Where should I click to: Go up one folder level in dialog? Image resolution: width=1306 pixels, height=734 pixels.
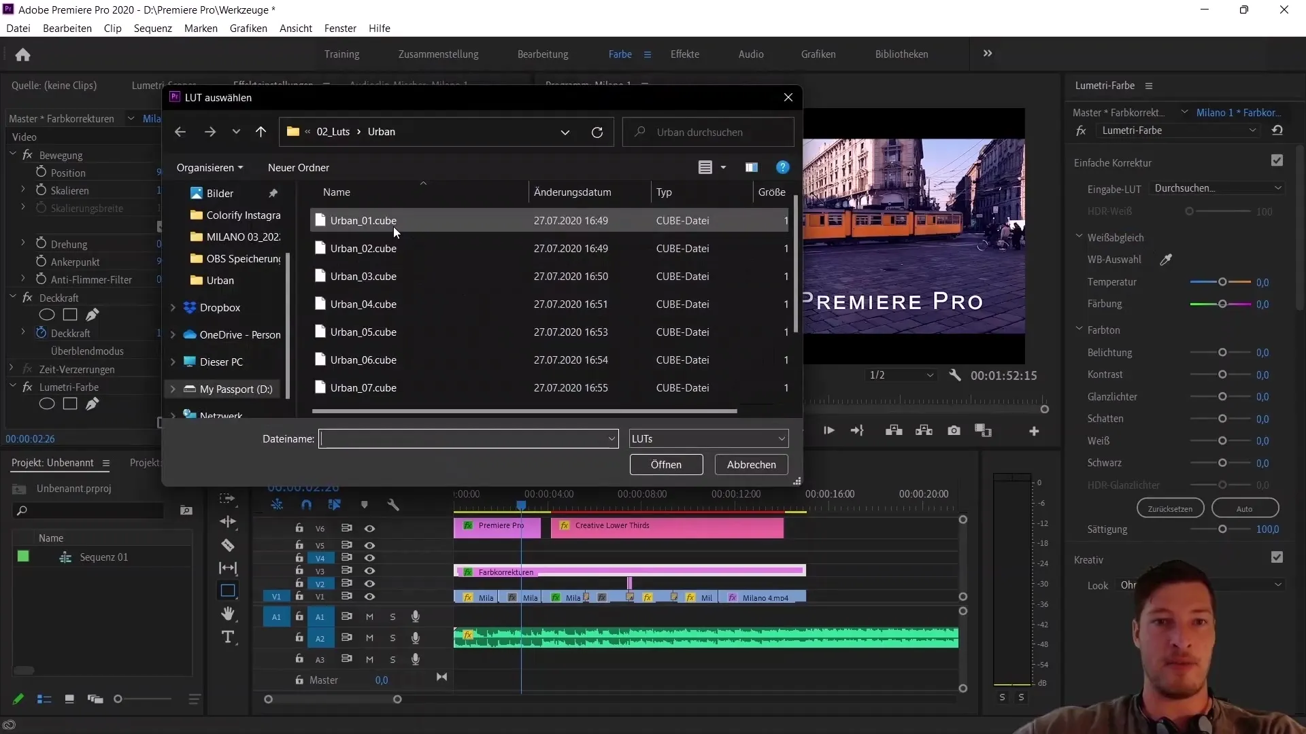(x=261, y=132)
